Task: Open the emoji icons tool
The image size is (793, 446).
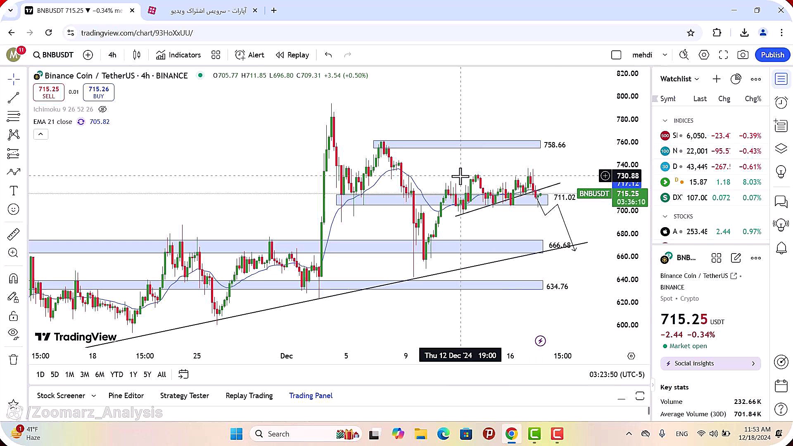Action: pyautogui.click(x=14, y=209)
